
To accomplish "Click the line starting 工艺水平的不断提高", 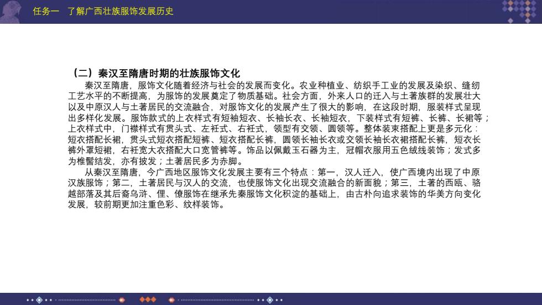I will coord(274,96).
